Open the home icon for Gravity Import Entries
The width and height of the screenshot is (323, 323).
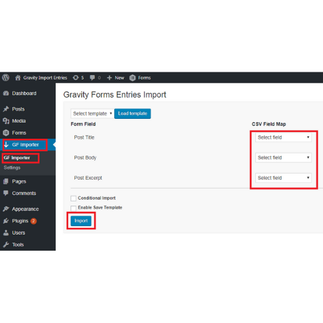[18, 78]
